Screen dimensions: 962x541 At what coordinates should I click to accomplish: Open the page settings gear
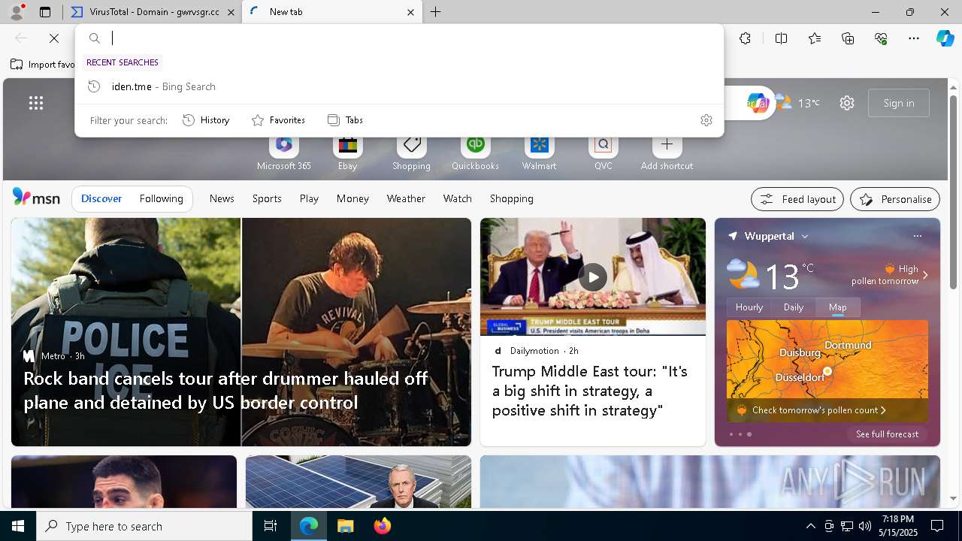click(847, 103)
